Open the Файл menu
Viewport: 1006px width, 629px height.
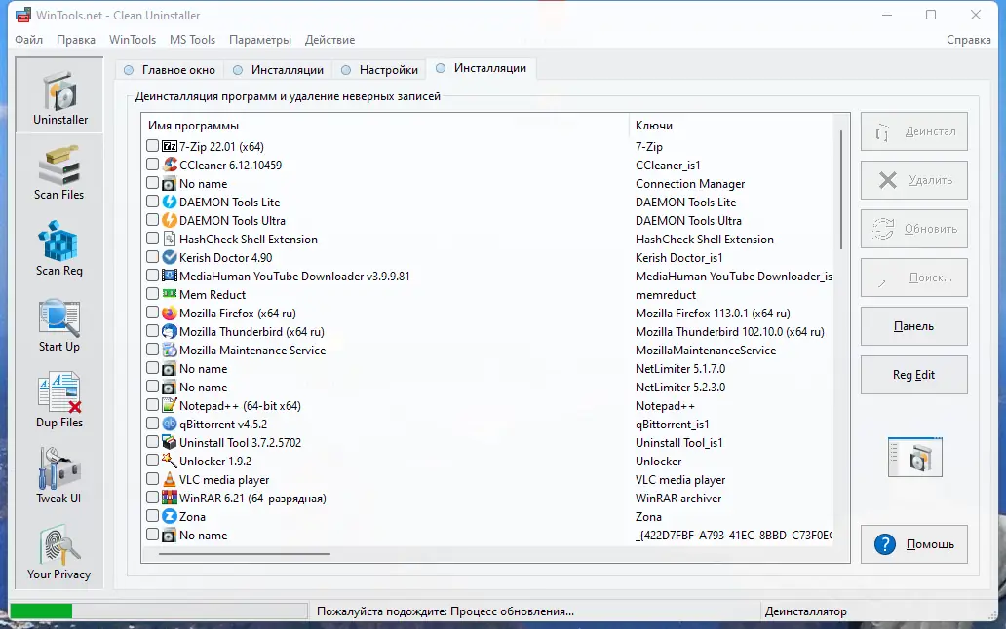coord(29,40)
